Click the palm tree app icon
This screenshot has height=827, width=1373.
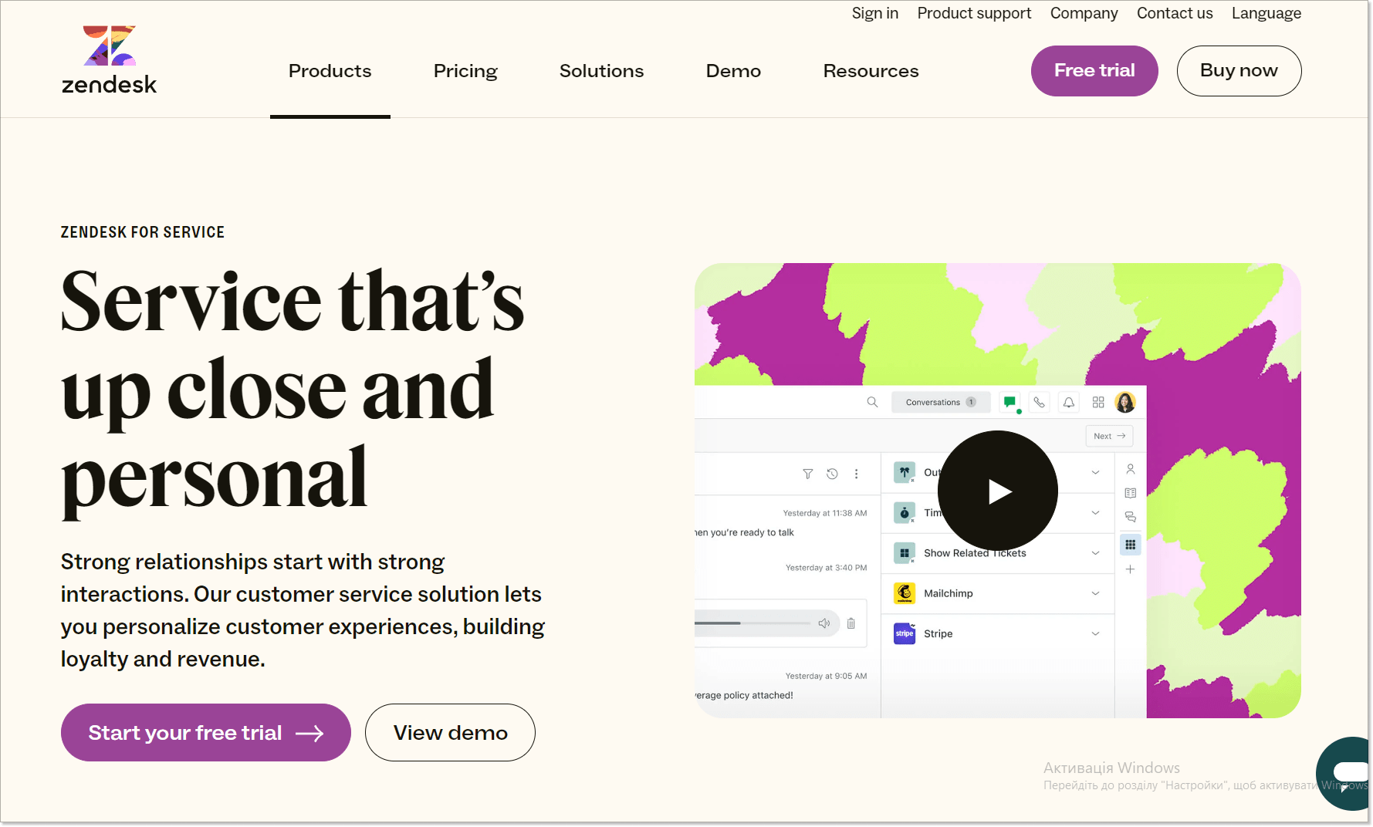coord(905,472)
